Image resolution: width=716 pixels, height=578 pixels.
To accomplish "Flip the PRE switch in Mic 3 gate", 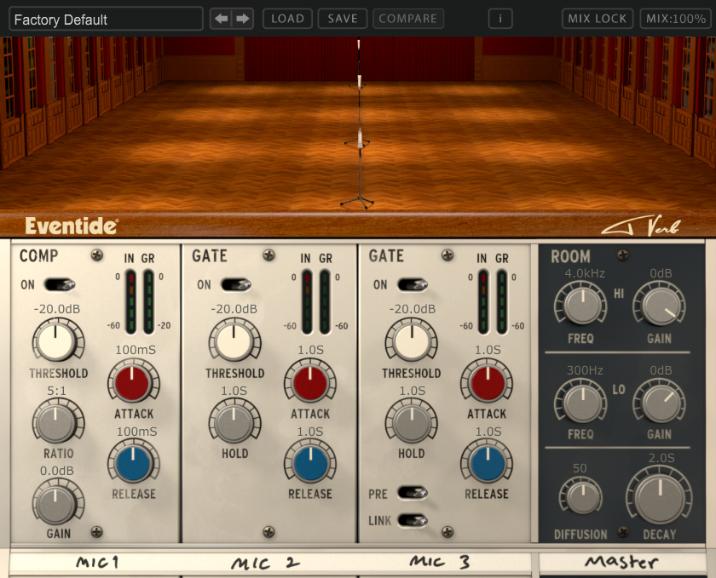I will point(413,493).
